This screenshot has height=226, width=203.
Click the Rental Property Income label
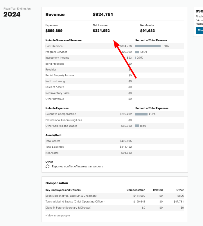60,75
